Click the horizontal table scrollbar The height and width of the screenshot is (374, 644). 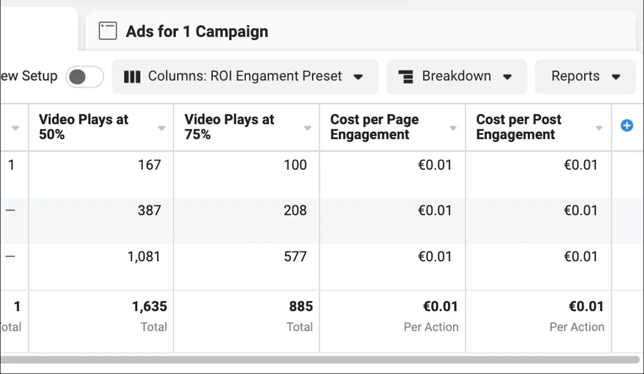(320, 360)
